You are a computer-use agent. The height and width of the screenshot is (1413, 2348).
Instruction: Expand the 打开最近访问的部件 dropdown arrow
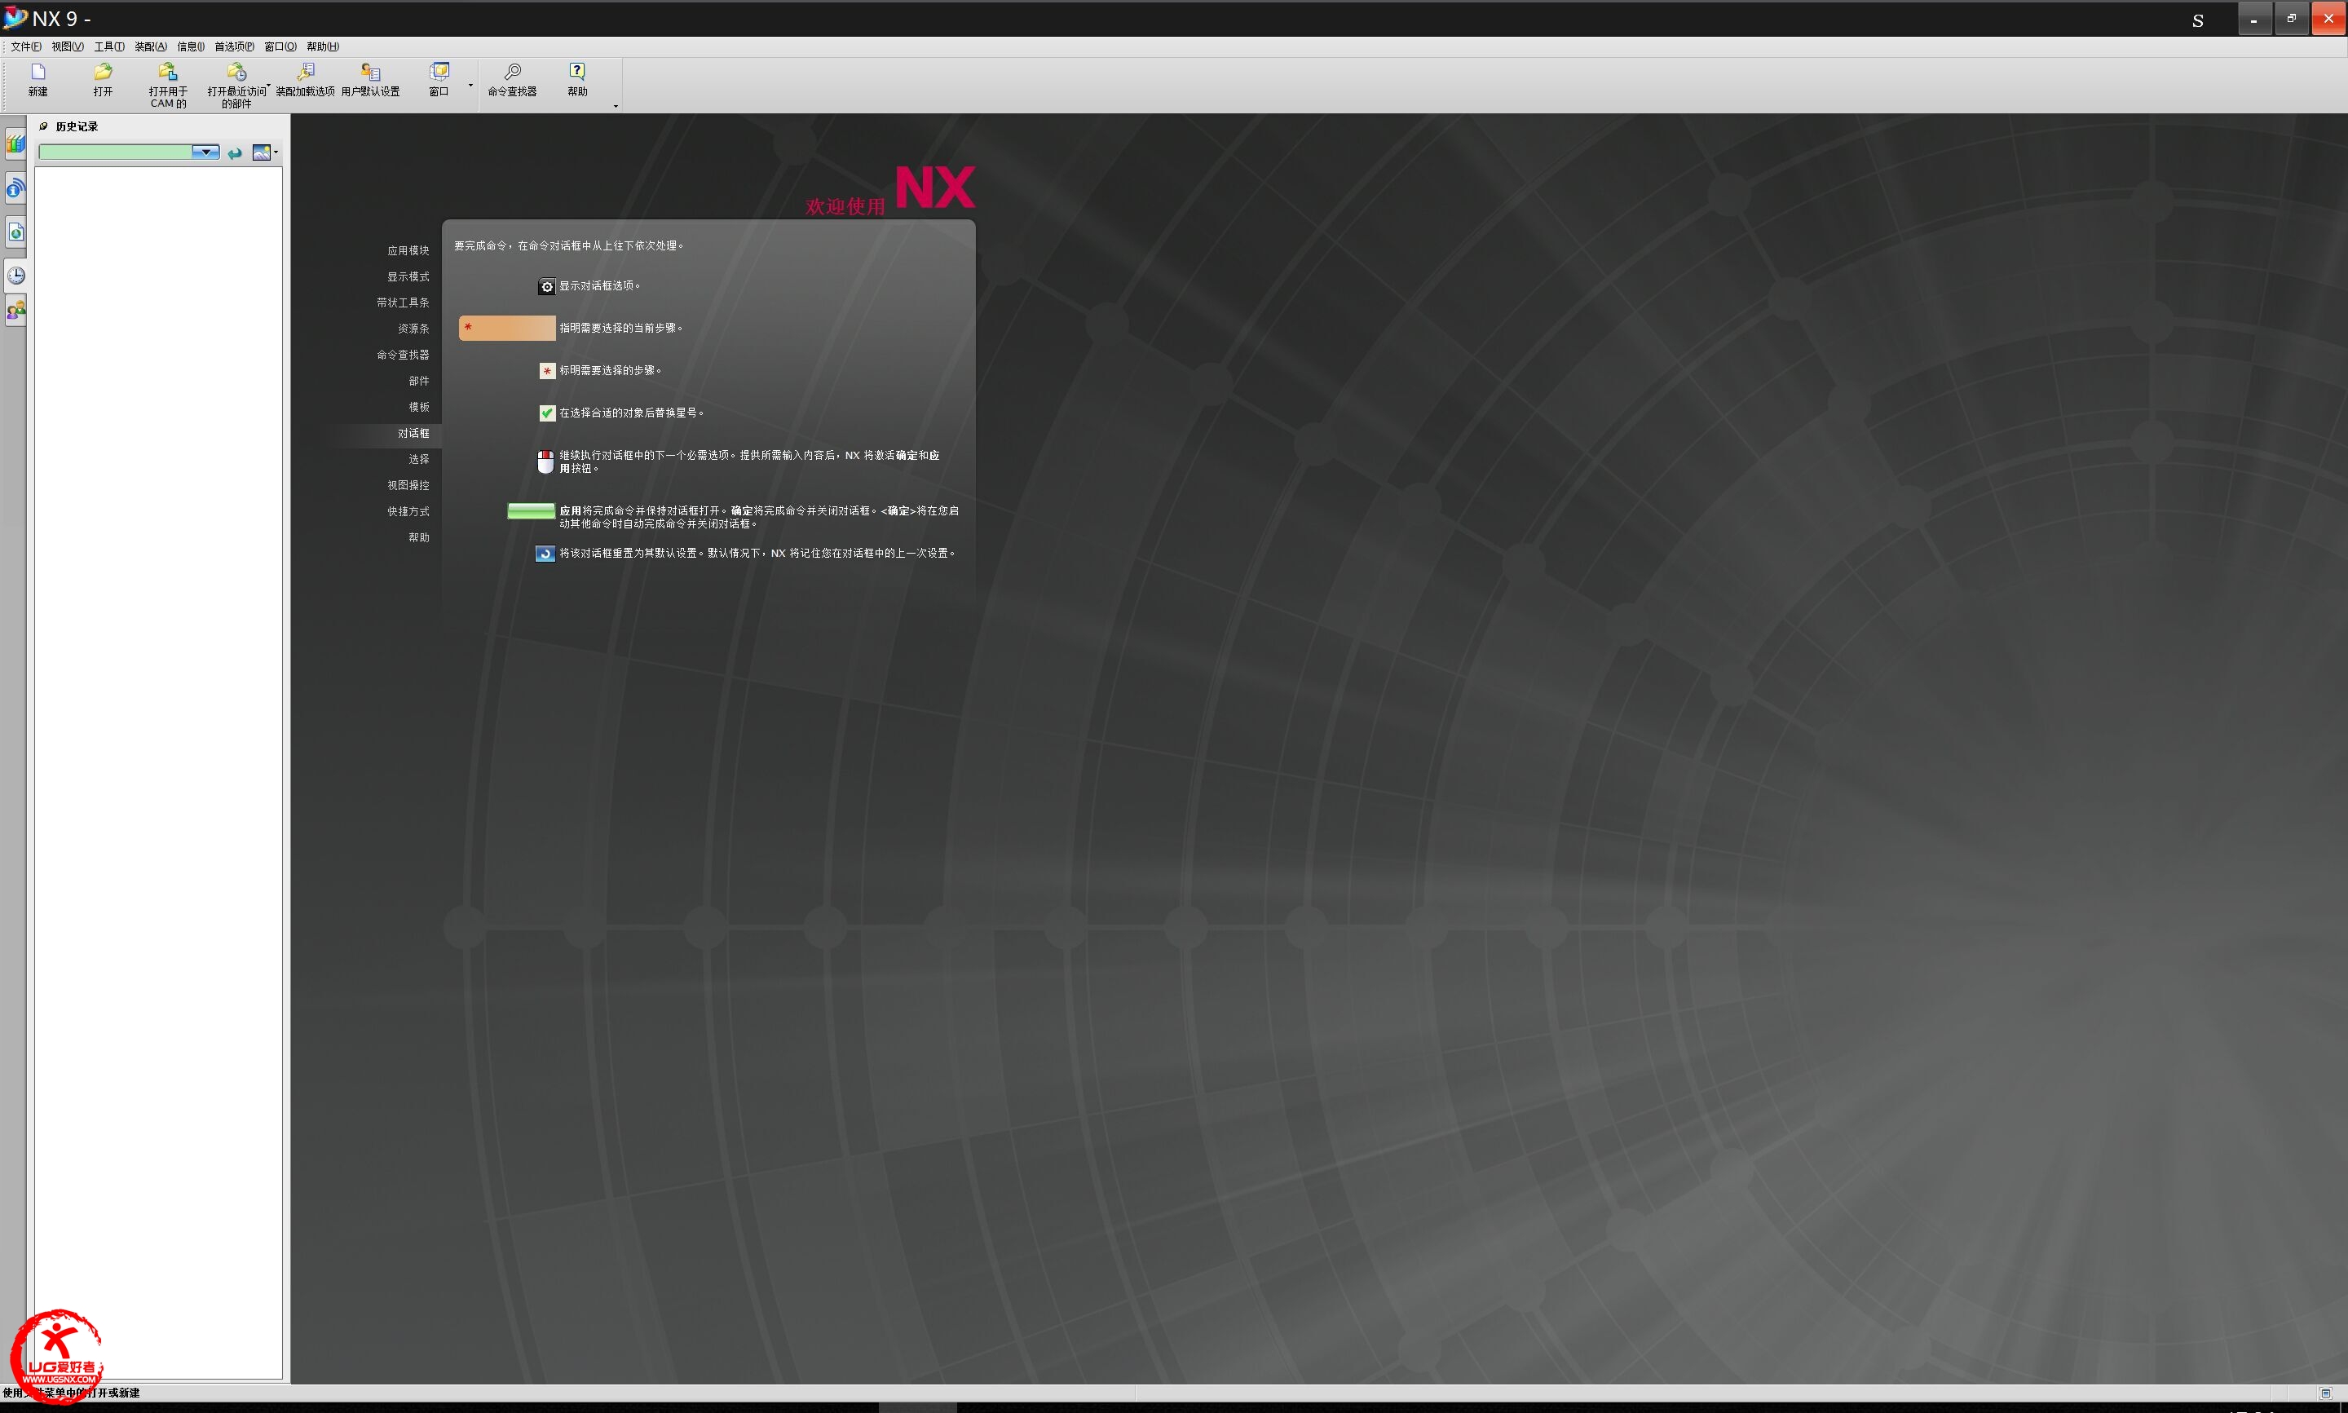[269, 86]
